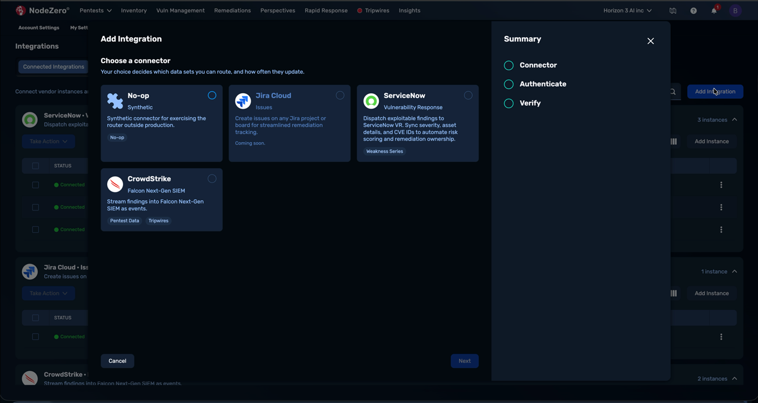Go to Perspectives
Viewport: 758px width, 403px height.
(278, 11)
